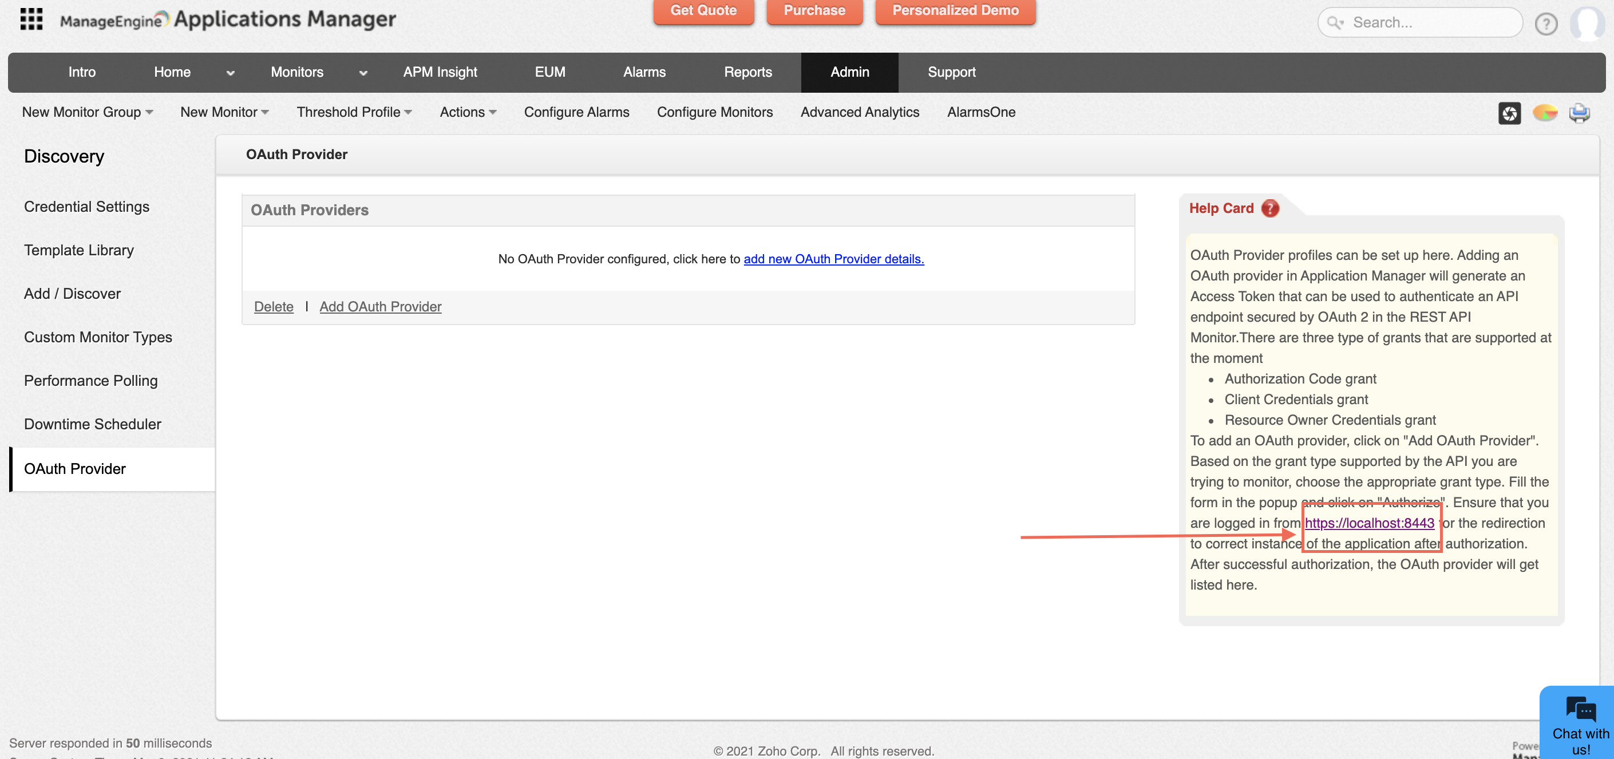Open the user profile avatar
The image size is (1614, 759).
click(x=1588, y=23)
